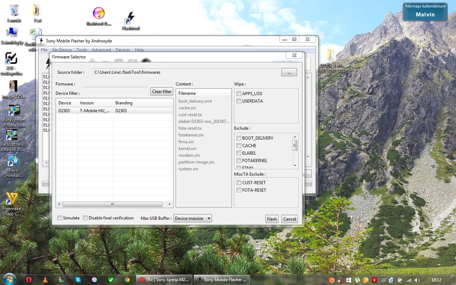Click the Cancel button
Image resolution: width=456 pixels, height=285 pixels.
290,219
